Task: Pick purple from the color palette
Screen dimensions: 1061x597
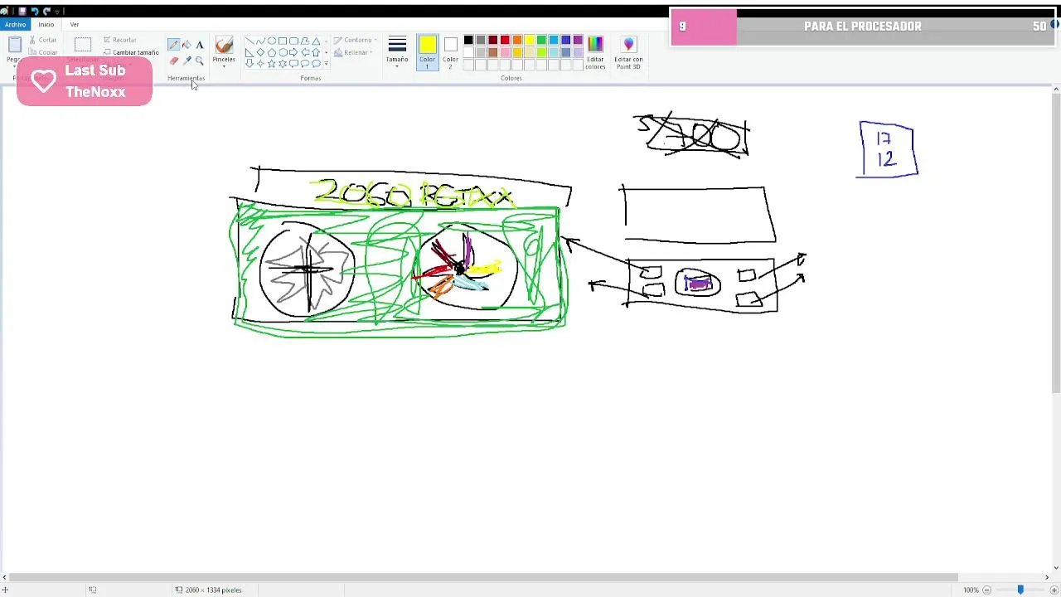Action: [578, 40]
